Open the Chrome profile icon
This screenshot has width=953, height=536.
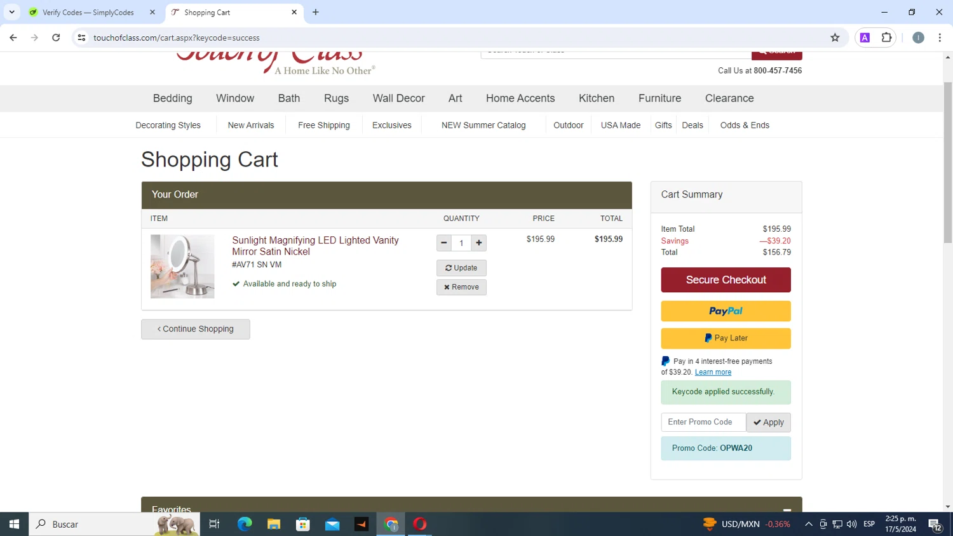click(918, 37)
